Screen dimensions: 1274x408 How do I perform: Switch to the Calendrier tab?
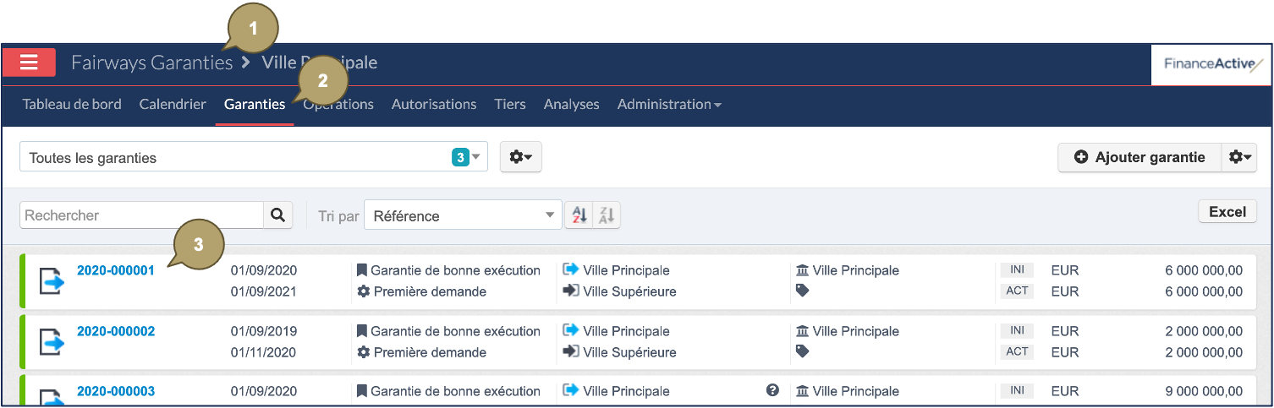pos(173,104)
